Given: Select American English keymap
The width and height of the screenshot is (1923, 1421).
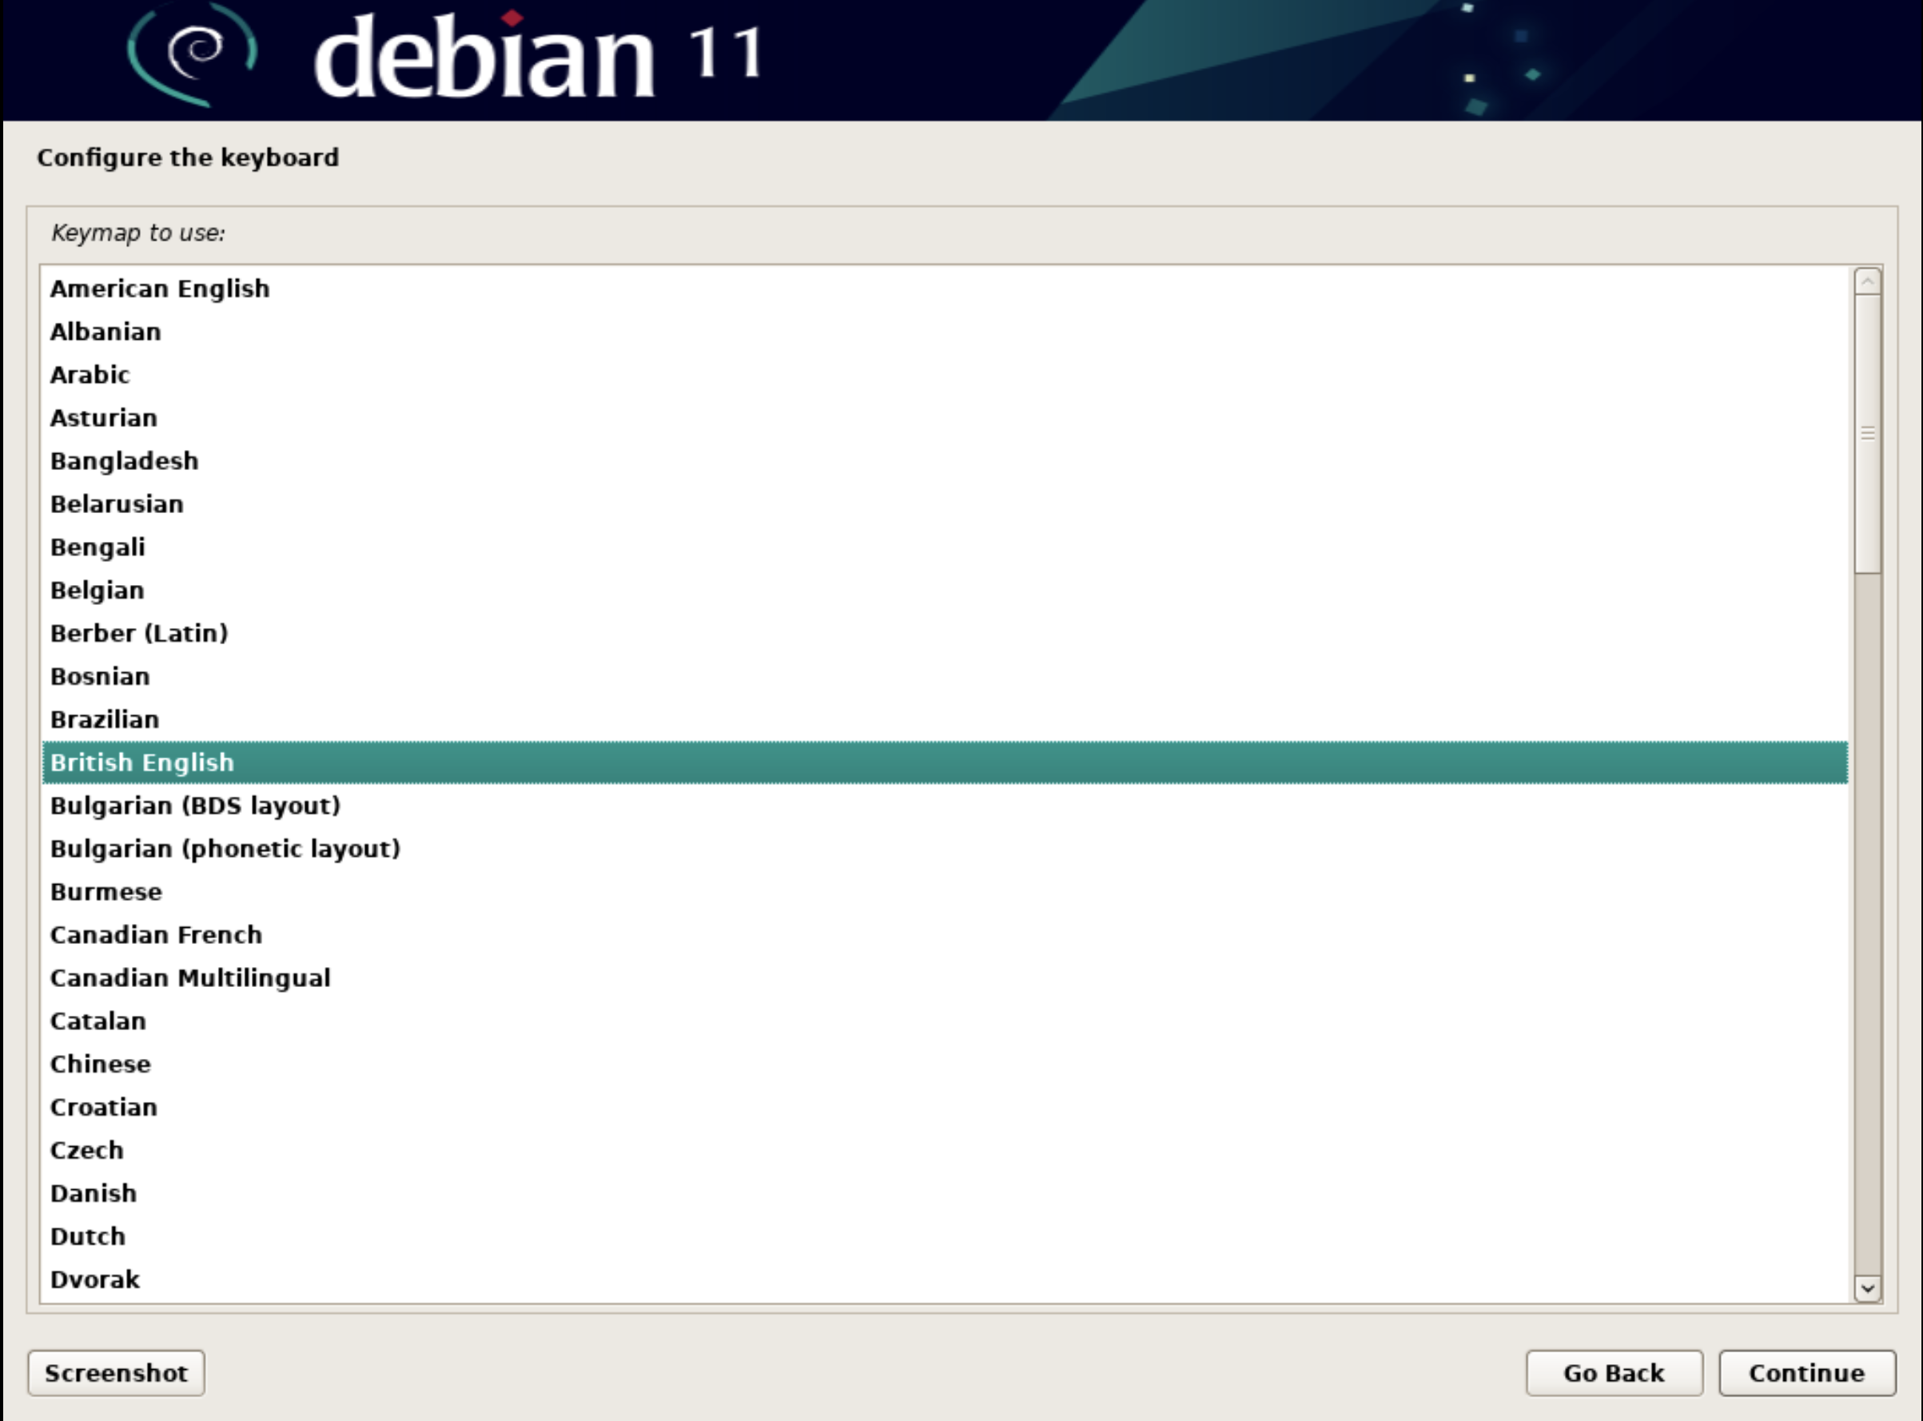Looking at the screenshot, I should coord(946,289).
